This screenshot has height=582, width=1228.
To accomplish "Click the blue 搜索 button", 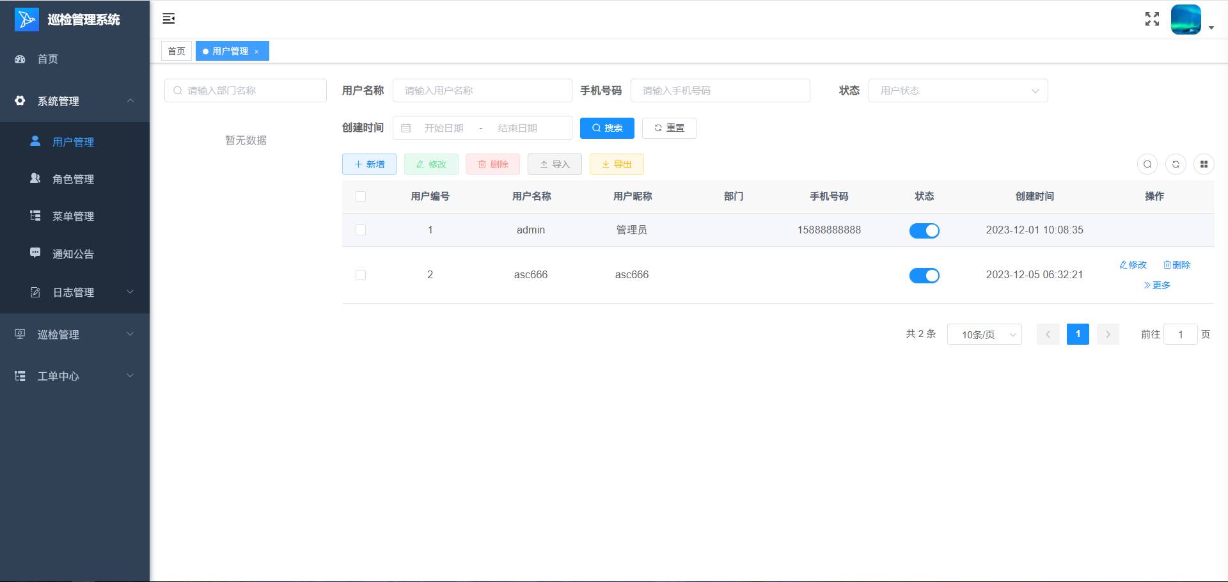I will 606,128.
